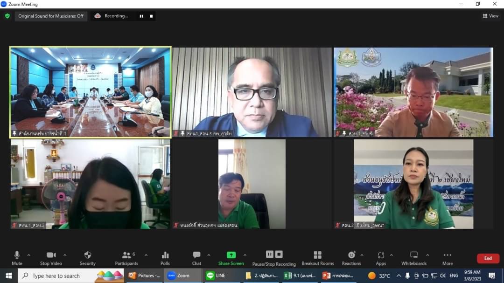
Task: Pause the recording from top bar
Action: click(141, 16)
